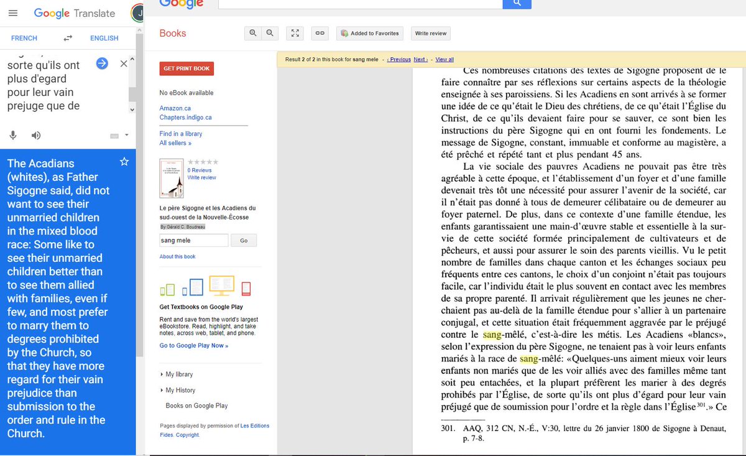Open the All sellers list
This screenshot has height=456, width=746.
[175, 143]
